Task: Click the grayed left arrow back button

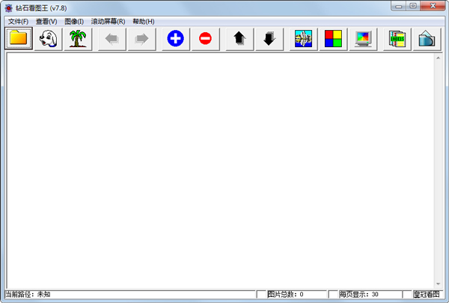Action: (112, 38)
